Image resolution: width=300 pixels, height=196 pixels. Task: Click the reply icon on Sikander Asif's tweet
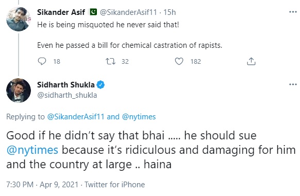pos(42,61)
